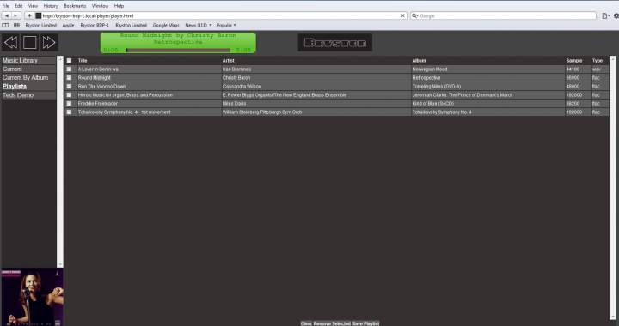Check the Freddie Freeloader row
The height and width of the screenshot is (326, 619).
click(x=69, y=104)
